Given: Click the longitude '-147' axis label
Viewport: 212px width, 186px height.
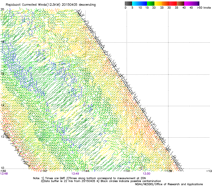Looking at the screenshot, I should pos(44,171).
